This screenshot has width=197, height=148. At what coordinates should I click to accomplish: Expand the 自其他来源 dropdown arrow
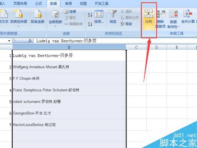tap(19, 26)
